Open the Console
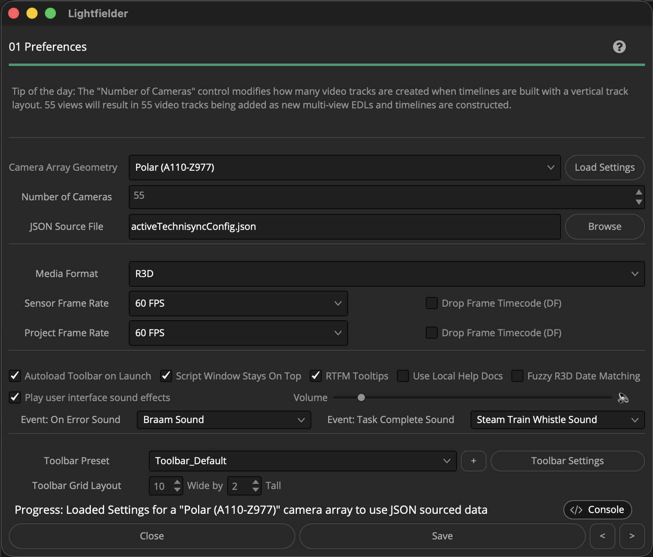The width and height of the screenshot is (653, 557). (597, 510)
